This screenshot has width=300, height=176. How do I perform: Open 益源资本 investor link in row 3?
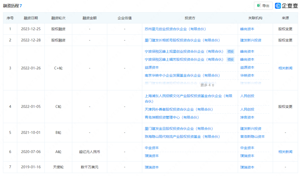coord(152,68)
